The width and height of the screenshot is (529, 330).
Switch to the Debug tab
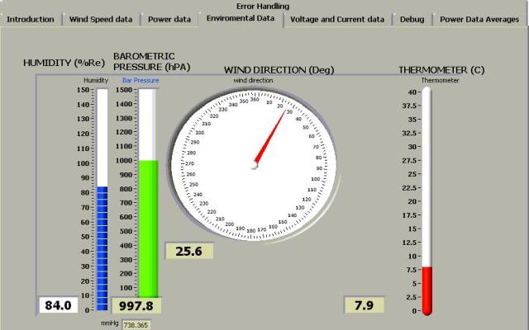[x=412, y=19]
